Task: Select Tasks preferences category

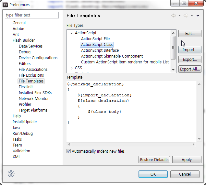Action: coord(17,139)
